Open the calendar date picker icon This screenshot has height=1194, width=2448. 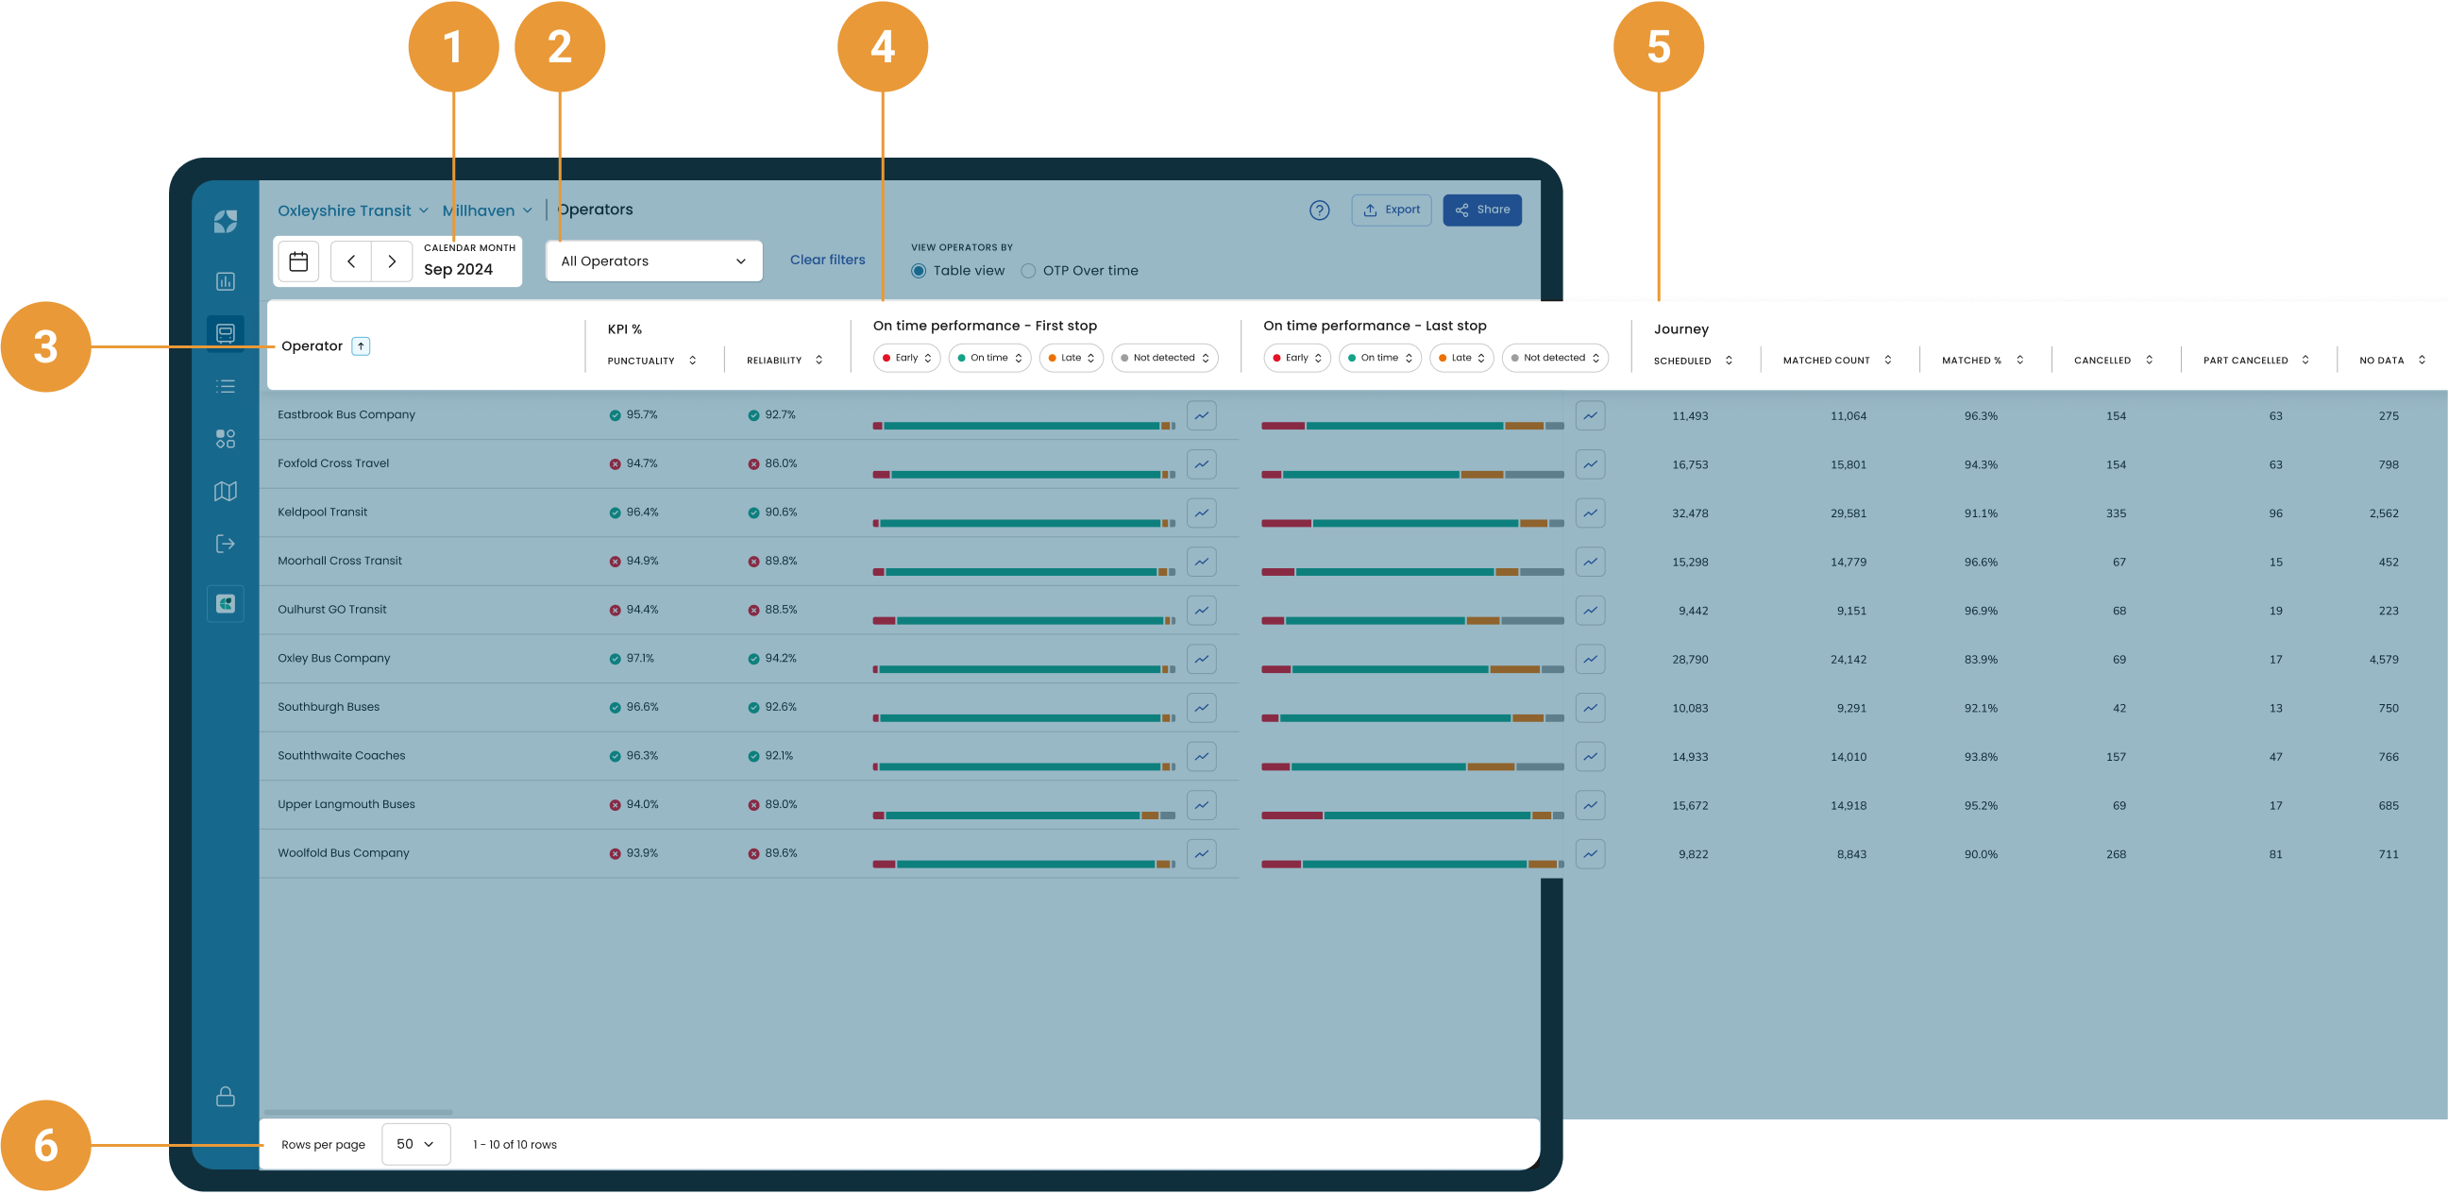coord(298,261)
